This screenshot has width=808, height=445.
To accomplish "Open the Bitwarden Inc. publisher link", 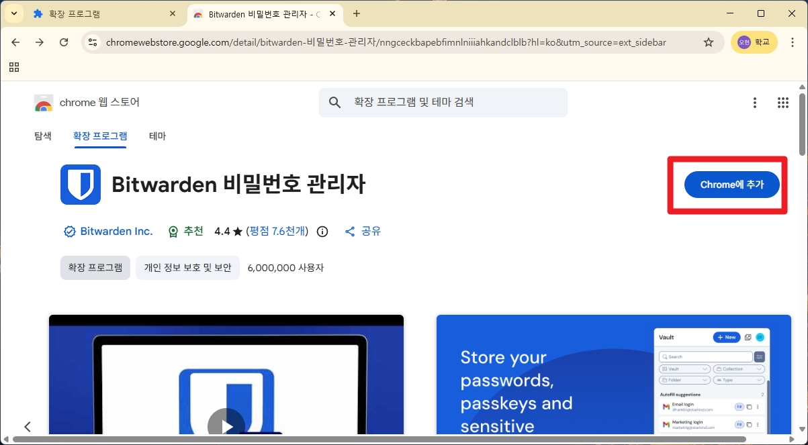I will (x=116, y=231).
